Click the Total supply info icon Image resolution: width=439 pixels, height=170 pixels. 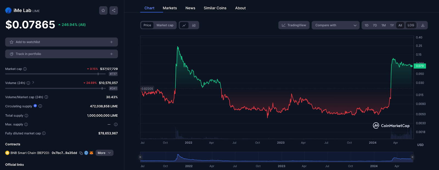click(x=26, y=116)
